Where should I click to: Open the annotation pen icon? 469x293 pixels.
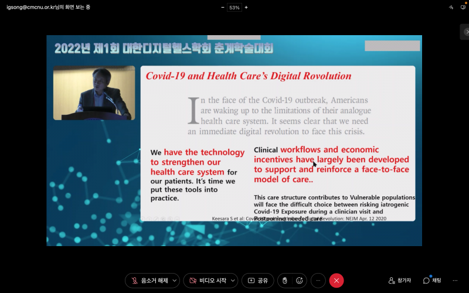450,8
